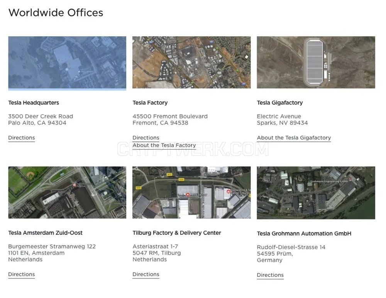Click the red map pin in Tilburg Factory map

click(188, 194)
